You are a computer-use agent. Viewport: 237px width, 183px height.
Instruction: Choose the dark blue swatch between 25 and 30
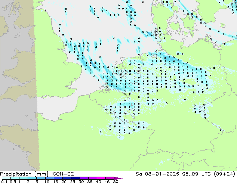pyautogui.click(x=75, y=178)
